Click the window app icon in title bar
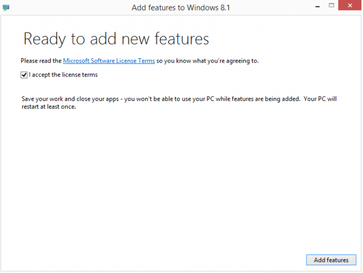 6,8
